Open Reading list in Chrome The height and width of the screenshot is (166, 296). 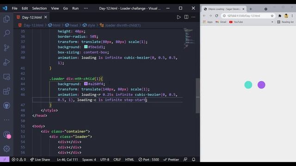[x=285, y=22]
